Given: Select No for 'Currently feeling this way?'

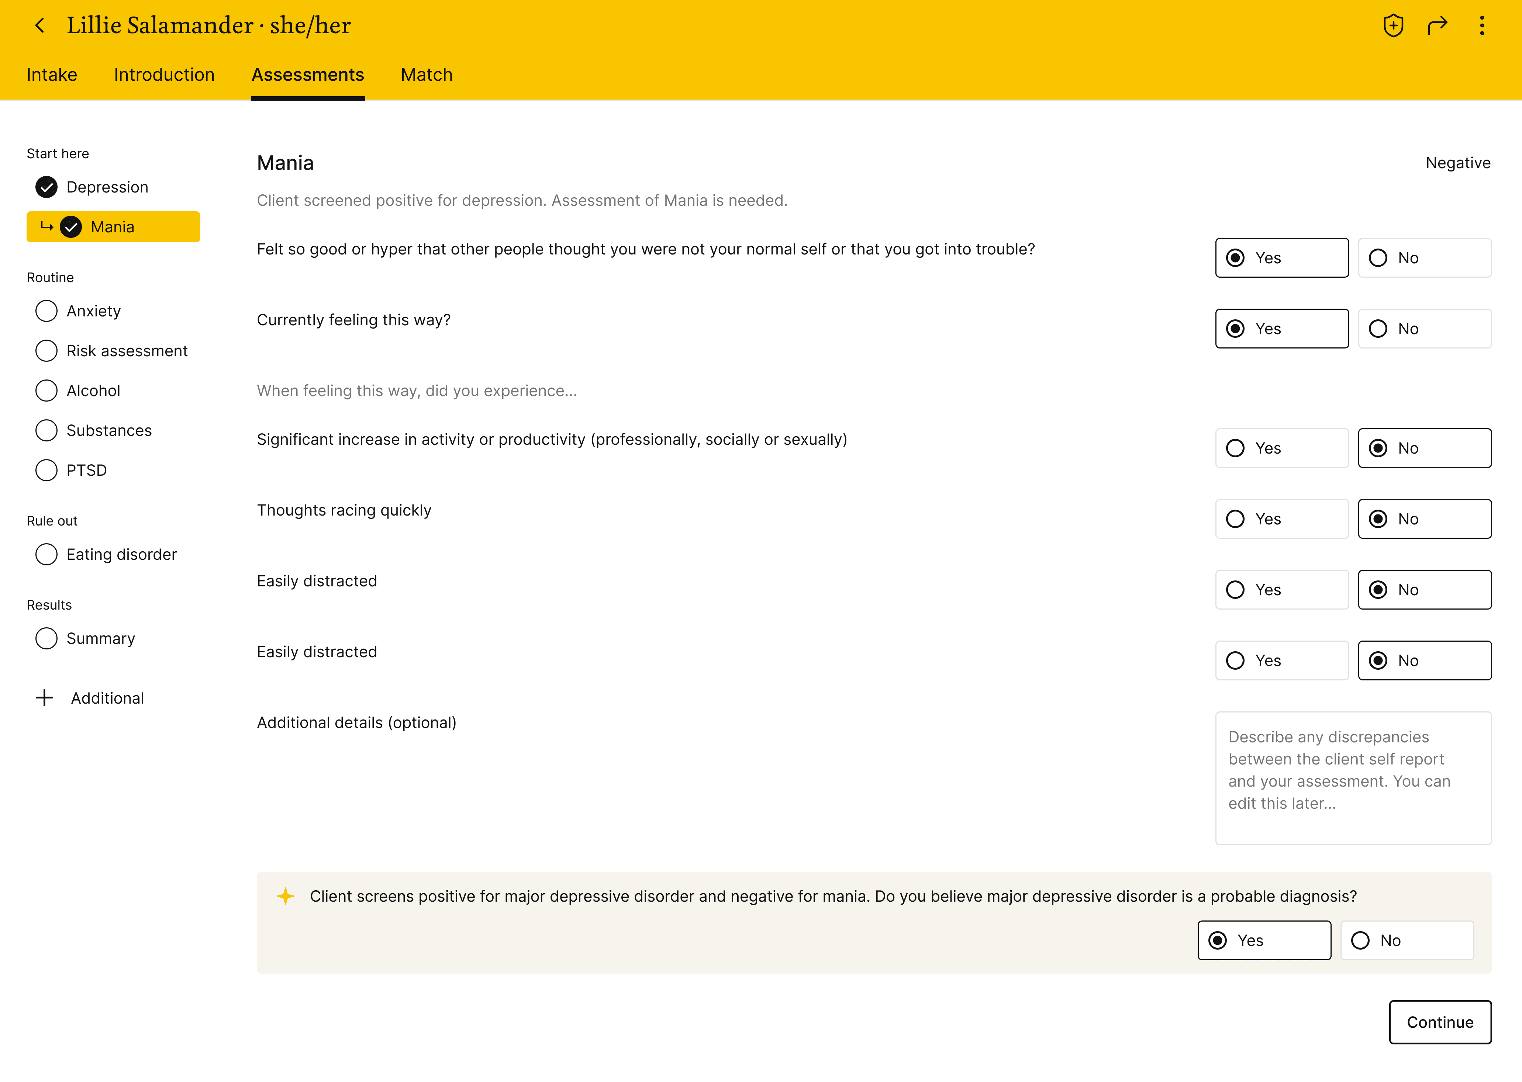Looking at the screenshot, I should coord(1424,329).
